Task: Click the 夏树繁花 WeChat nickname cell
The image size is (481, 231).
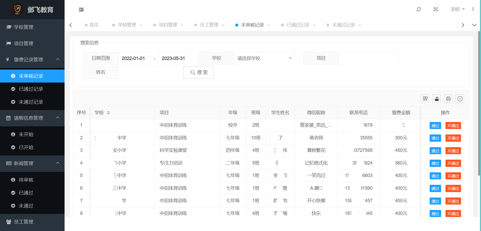Action: 316,150
